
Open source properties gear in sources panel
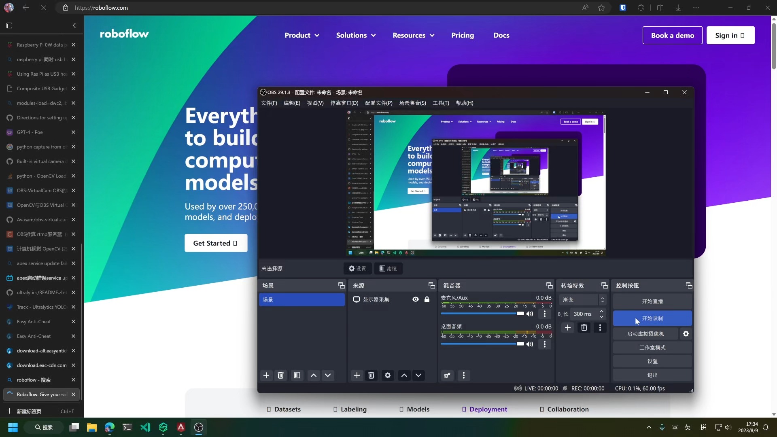click(x=388, y=375)
